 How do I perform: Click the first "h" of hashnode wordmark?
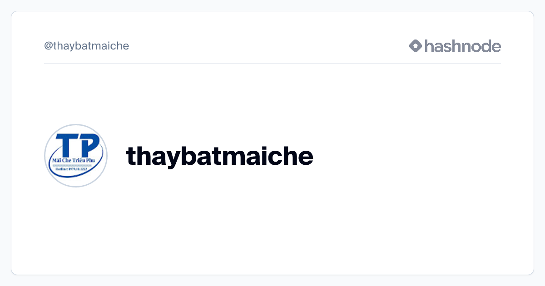coord(429,46)
